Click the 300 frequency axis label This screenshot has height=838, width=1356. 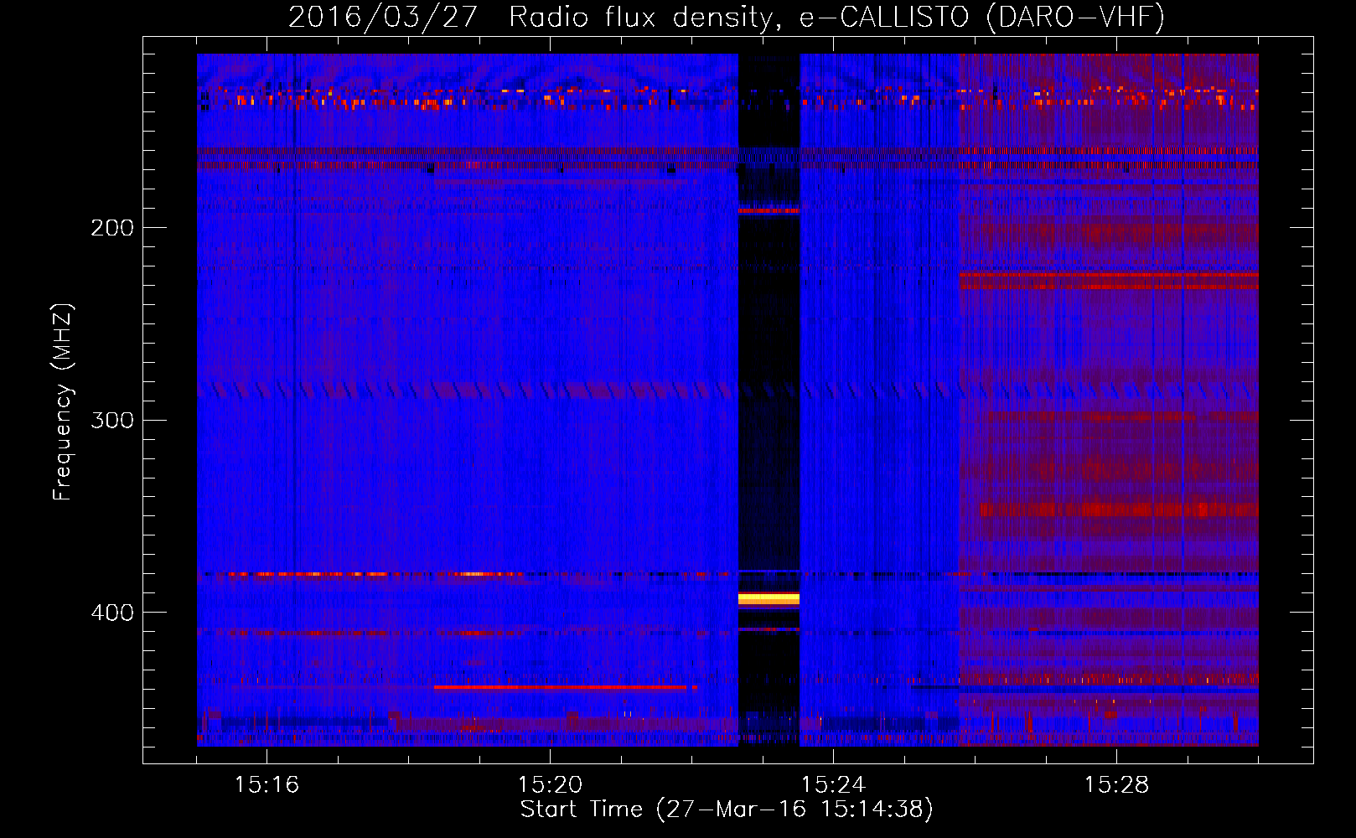point(111,420)
